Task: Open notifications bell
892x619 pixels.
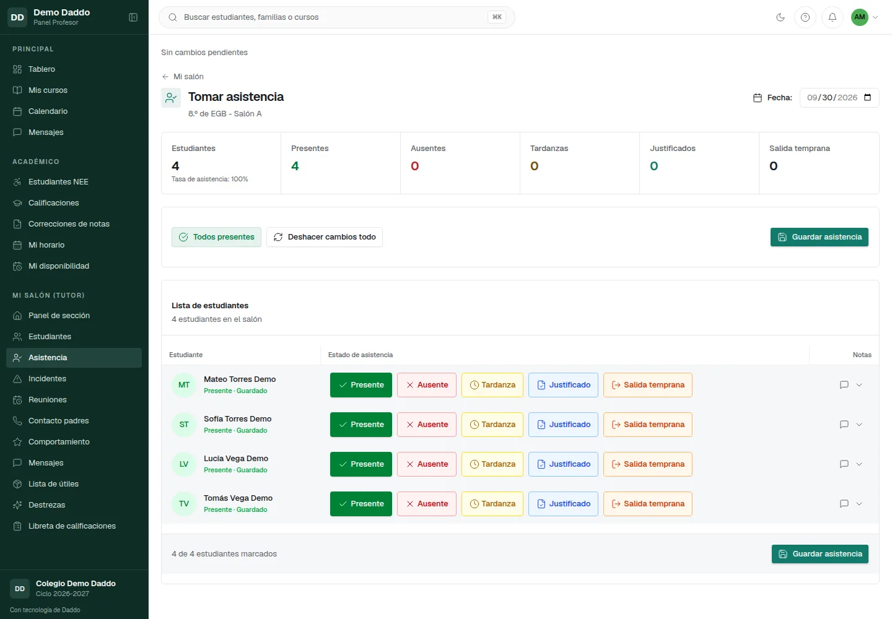Action: [x=833, y=17]
